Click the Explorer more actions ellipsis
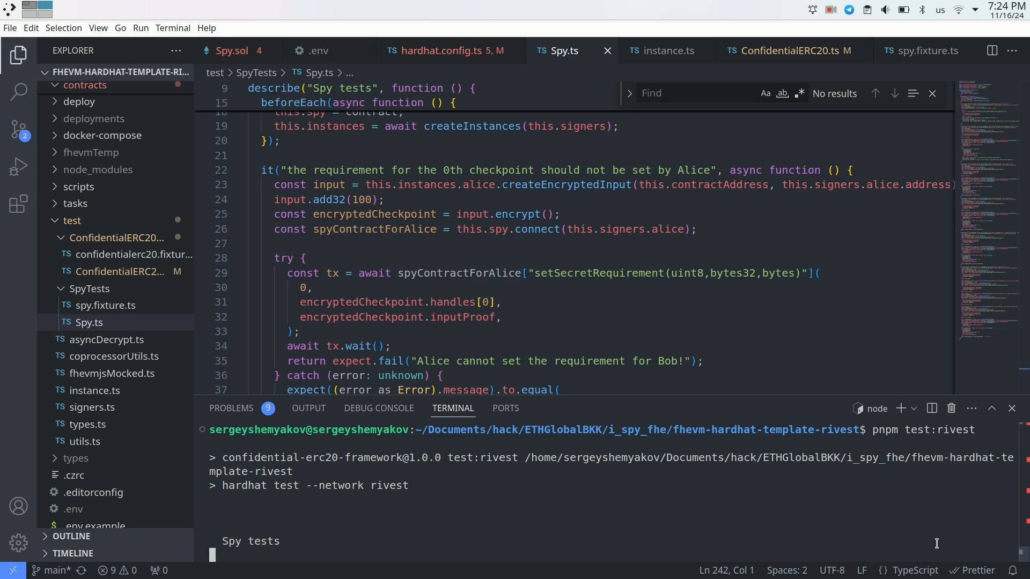 click(x=176, y=50)
